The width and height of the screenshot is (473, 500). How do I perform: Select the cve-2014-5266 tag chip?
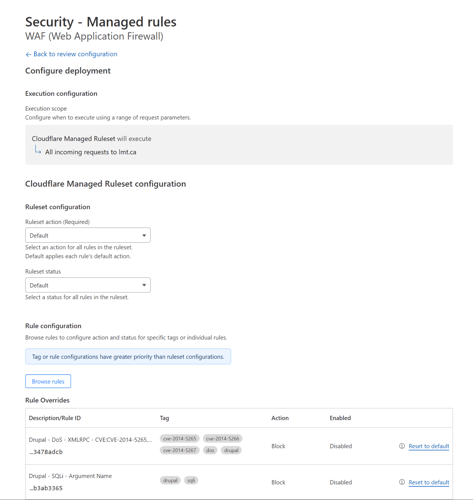223,438
